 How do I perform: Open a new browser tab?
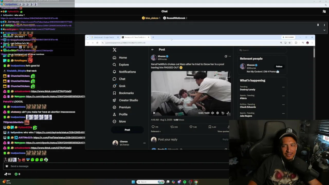pyautogui.click(x=153, y=38)
